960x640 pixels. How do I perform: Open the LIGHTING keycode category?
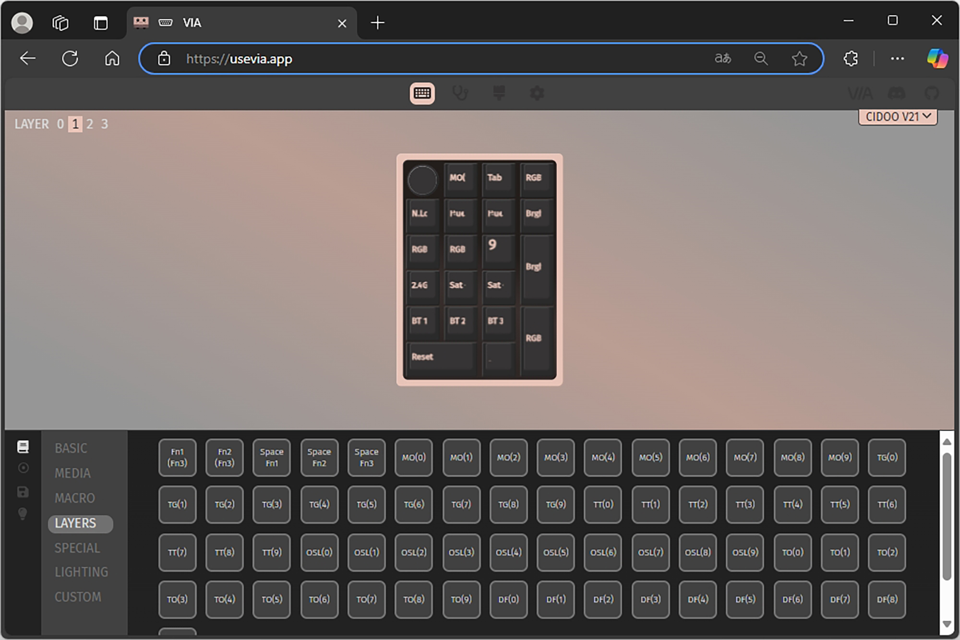pyautogui.click(x=81, y=572)
